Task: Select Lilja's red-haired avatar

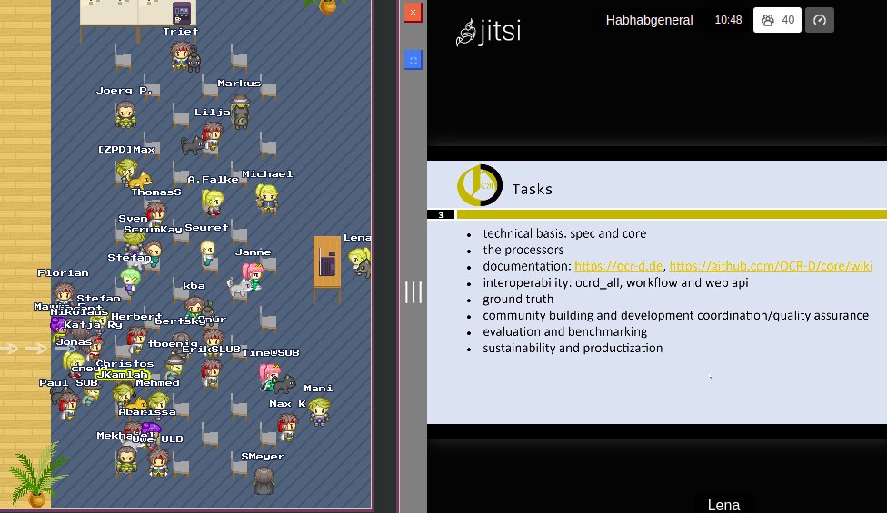Action: (212, 137)
